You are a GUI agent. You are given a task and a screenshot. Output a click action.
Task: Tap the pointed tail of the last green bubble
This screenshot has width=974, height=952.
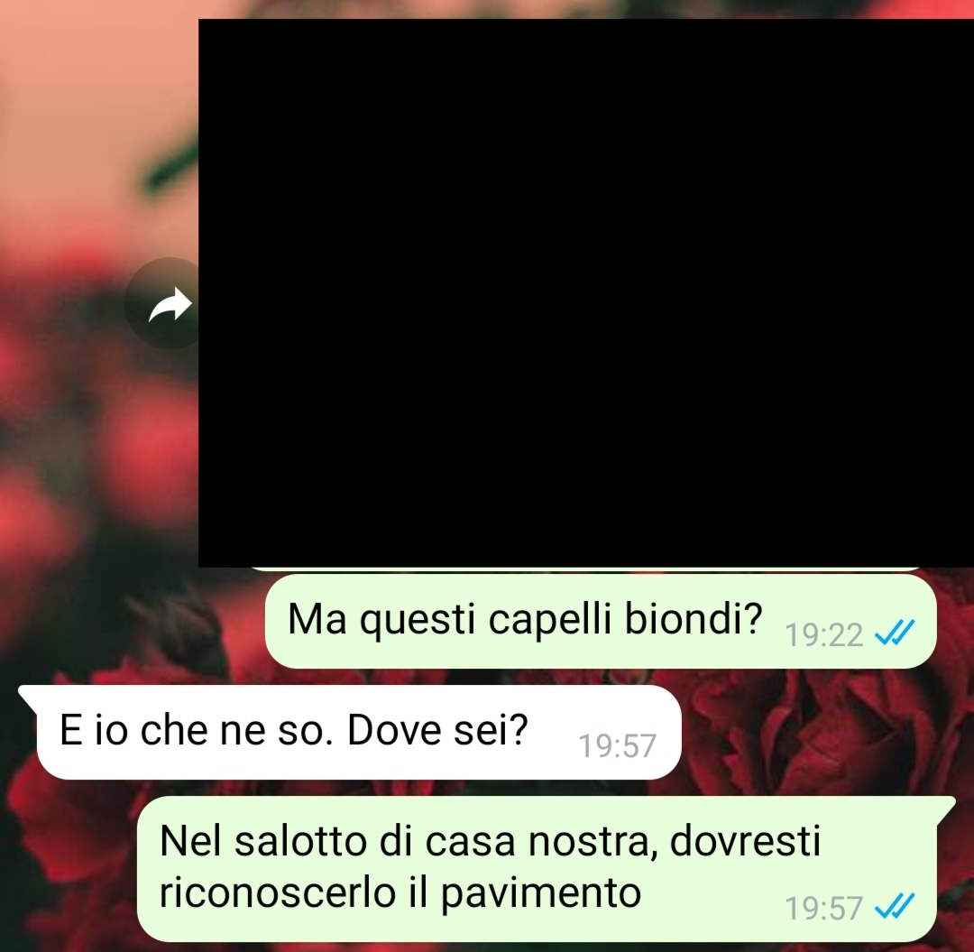pos(945,806)
